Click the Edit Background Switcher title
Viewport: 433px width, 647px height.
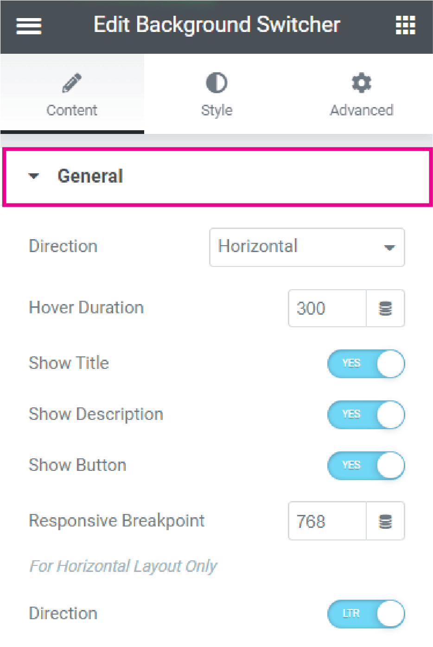[x=217, y=25]
